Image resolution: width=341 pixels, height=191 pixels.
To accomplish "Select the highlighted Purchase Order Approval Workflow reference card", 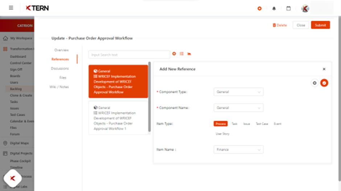I will (x=118, y=81).
